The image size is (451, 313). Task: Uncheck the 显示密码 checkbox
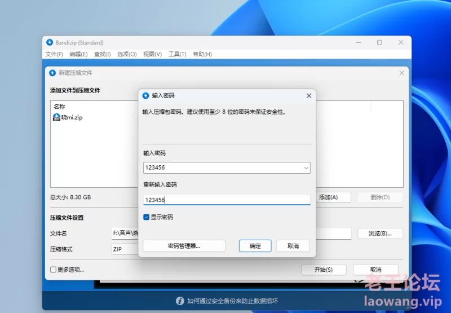pos(146,217)
